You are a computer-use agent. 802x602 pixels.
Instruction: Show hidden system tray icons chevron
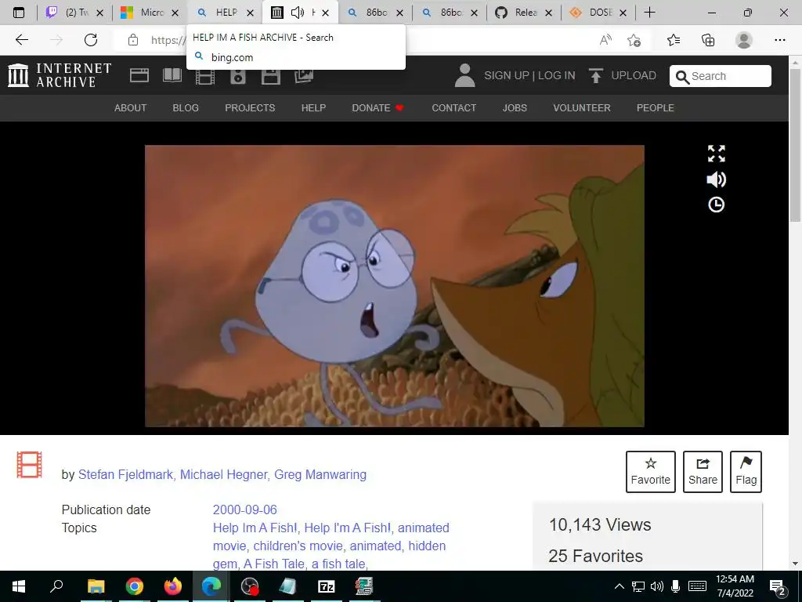(620, 586)
